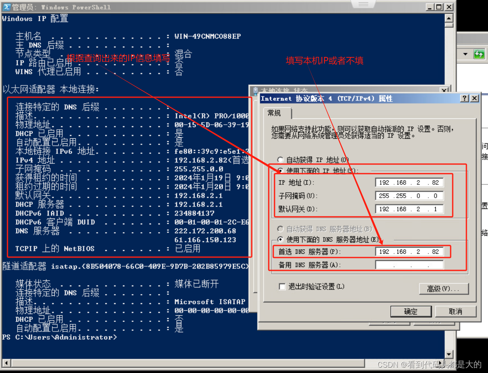Click the PowerShell horizontal scrollbar thumb
The image size is (488, 373).
188,363
